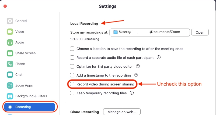Click the Cloud Recording heading

(85, 112)
